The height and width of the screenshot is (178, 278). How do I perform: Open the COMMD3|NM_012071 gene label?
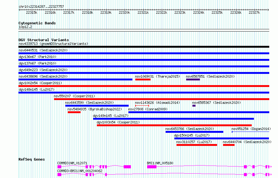point(72,163)
